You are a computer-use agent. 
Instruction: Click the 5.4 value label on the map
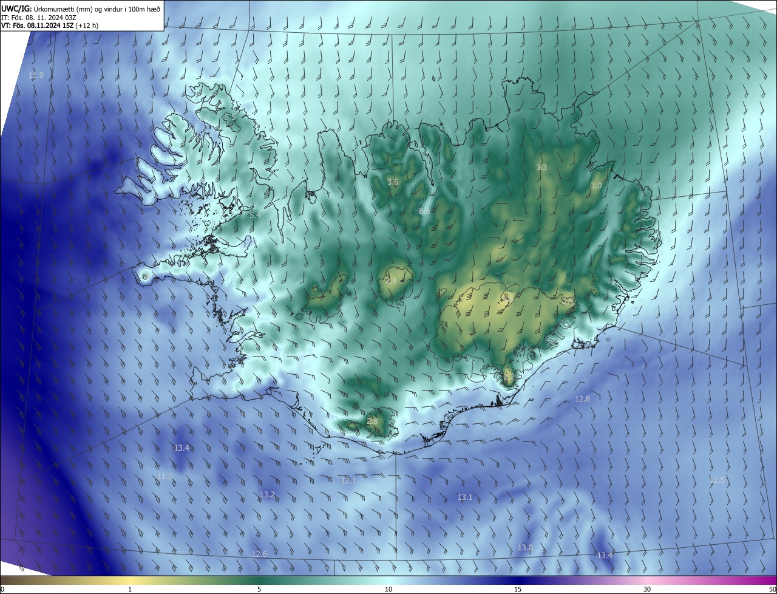click(255, 215)
